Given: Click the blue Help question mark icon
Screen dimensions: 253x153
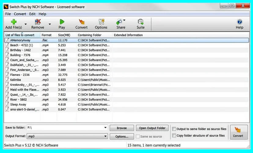Looking at the screenshot, I should click(x=240, y=22).
